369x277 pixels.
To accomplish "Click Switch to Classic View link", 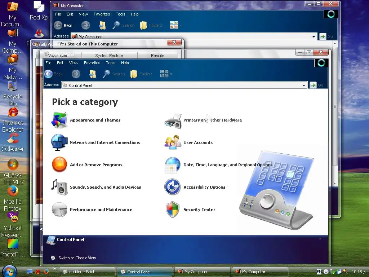I will tap(77, 258).
